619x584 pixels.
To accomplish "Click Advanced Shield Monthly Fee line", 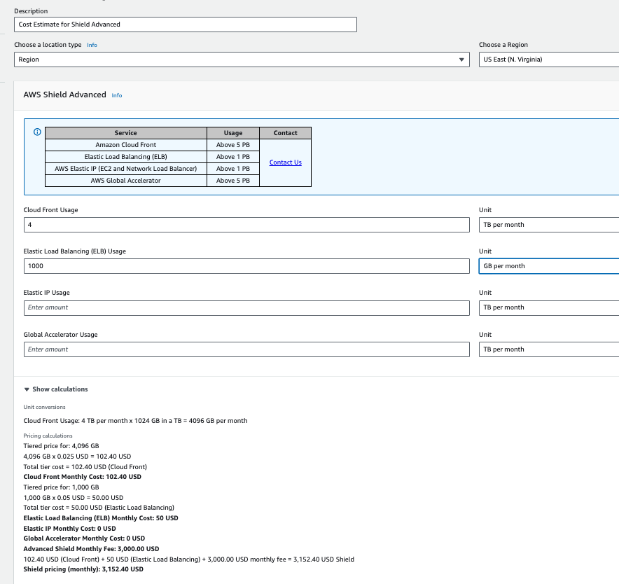I will pos(91,549).
